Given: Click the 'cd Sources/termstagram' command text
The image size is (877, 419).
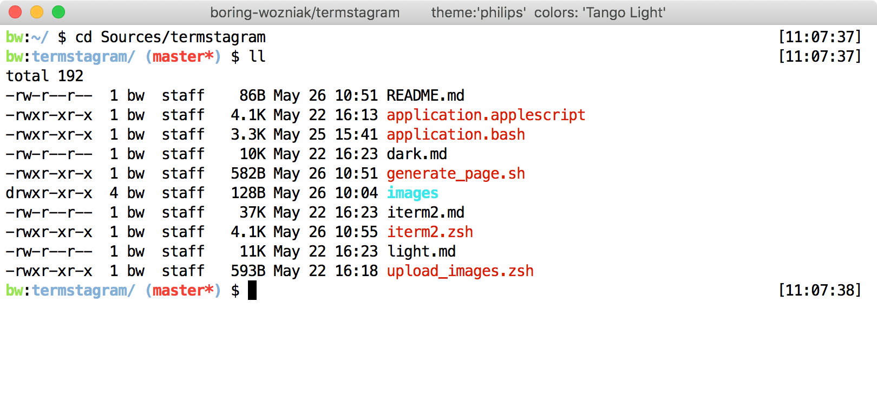Looking at the screenshot, I should [x=170, y=37].
